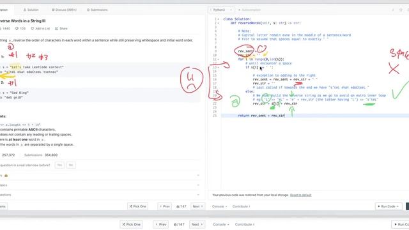Click Prev in the background window
The image size is (409, 230).
160,224
